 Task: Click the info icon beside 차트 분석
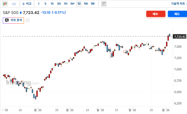pos(28,20)
